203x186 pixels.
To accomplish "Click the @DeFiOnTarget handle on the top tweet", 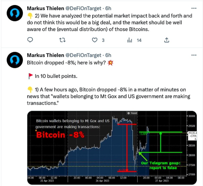I will (83, 8).
